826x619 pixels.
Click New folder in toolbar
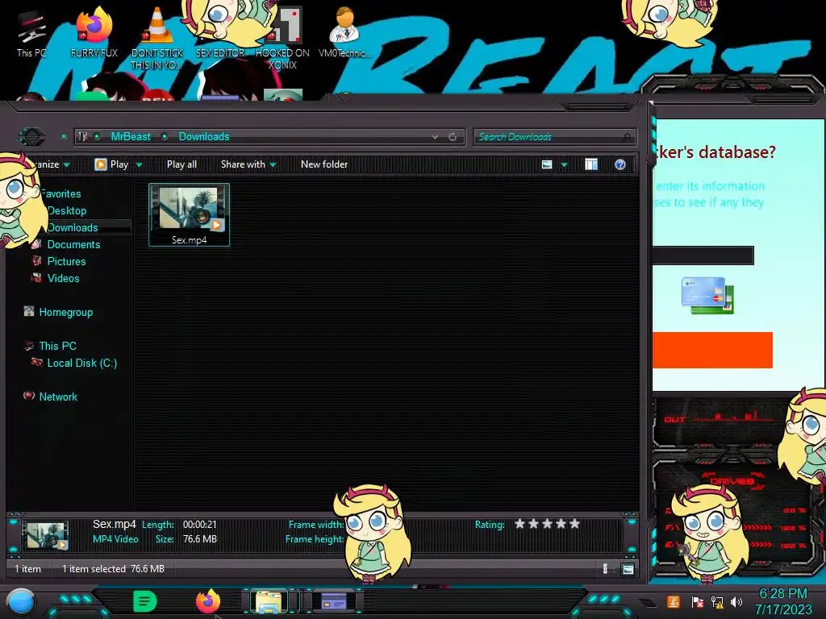324,164
